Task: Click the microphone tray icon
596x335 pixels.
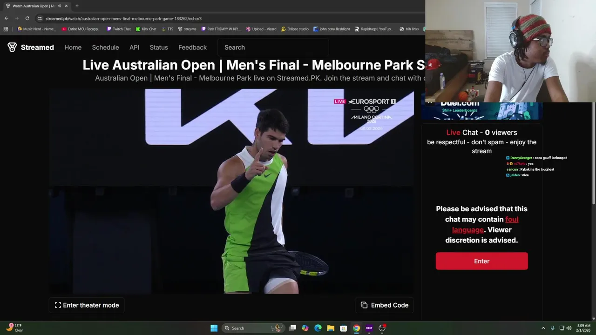Action: 553,328
